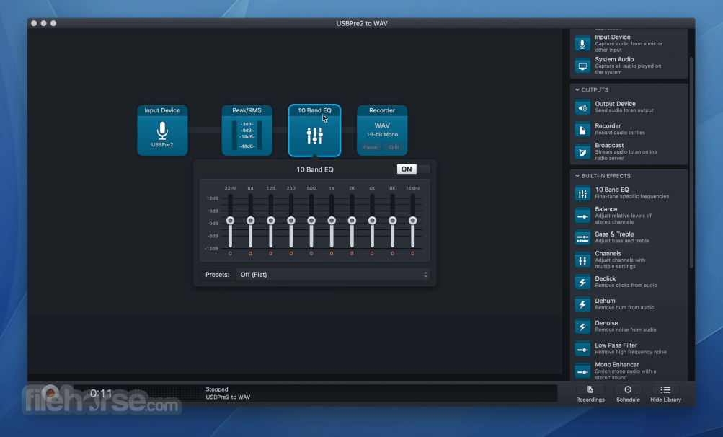Start recording with the record button
Screen dimensions: 723x437
pyautogui.click(x=50, y=393)
